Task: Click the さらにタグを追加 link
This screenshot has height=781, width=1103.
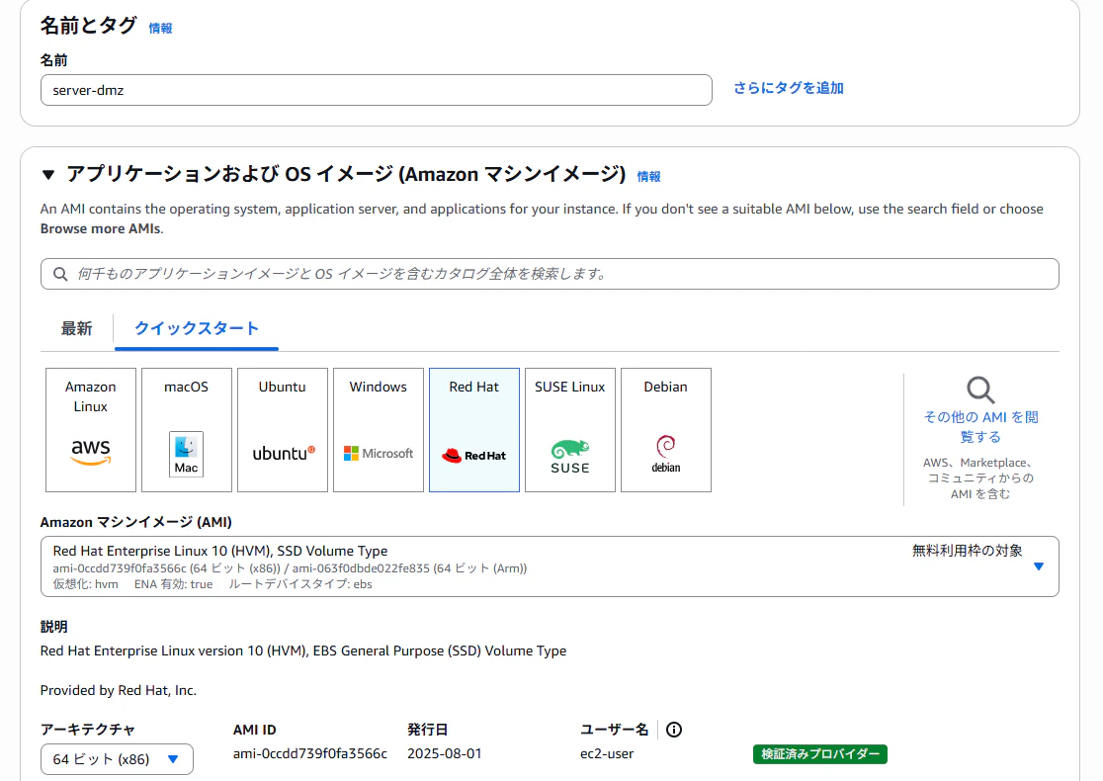Action: click(789, 88)
